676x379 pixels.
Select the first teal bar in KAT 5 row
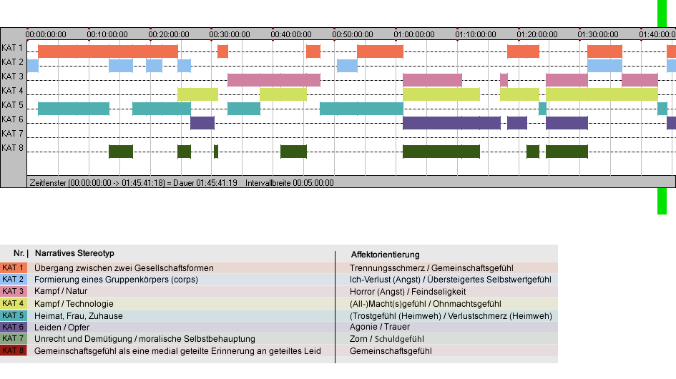click(x=73, y=109)
